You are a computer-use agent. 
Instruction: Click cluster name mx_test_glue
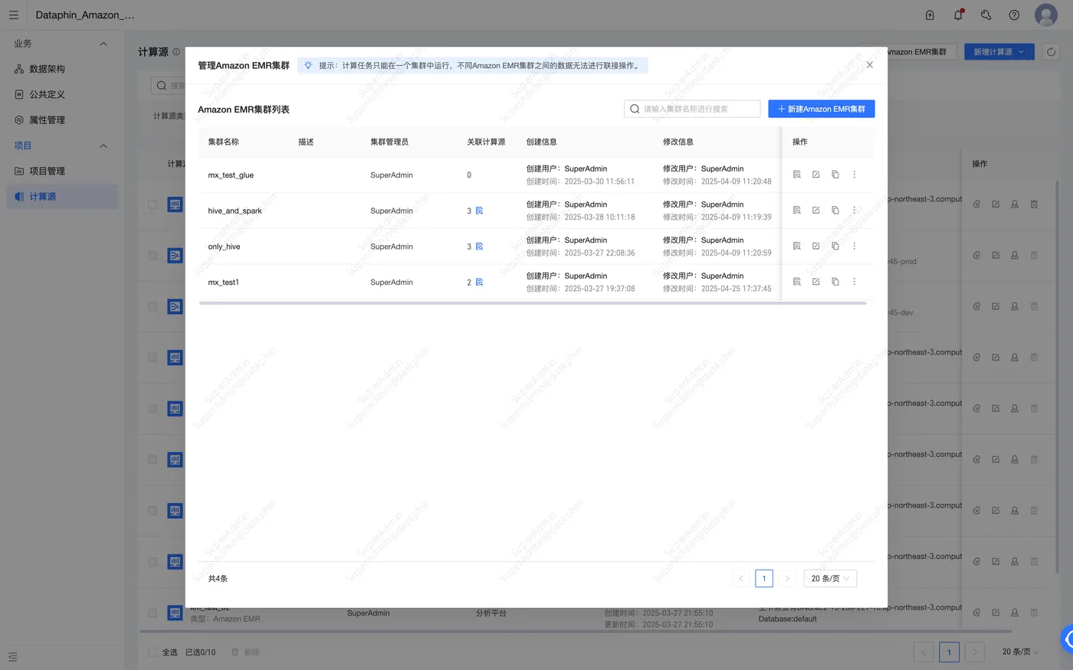tap(231, 175)
